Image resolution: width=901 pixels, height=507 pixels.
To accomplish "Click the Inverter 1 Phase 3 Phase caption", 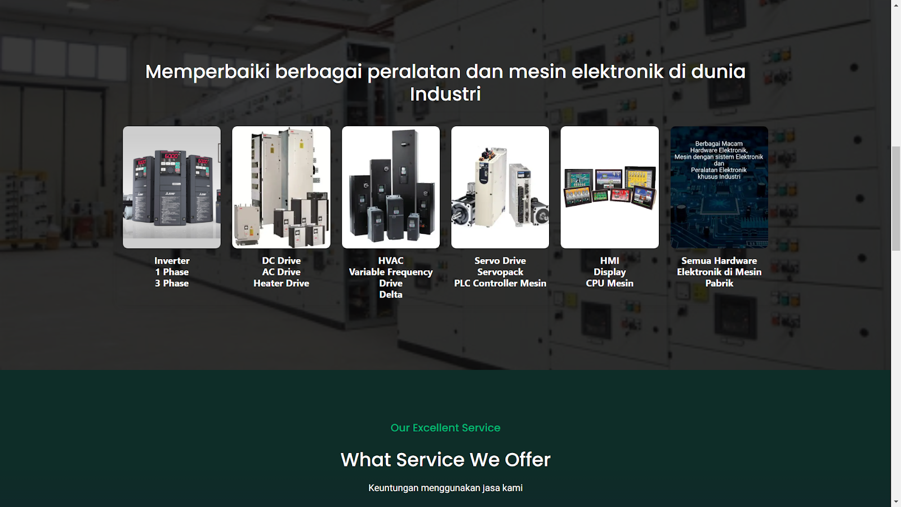I will pyautogui.click(x=172, y=272).
